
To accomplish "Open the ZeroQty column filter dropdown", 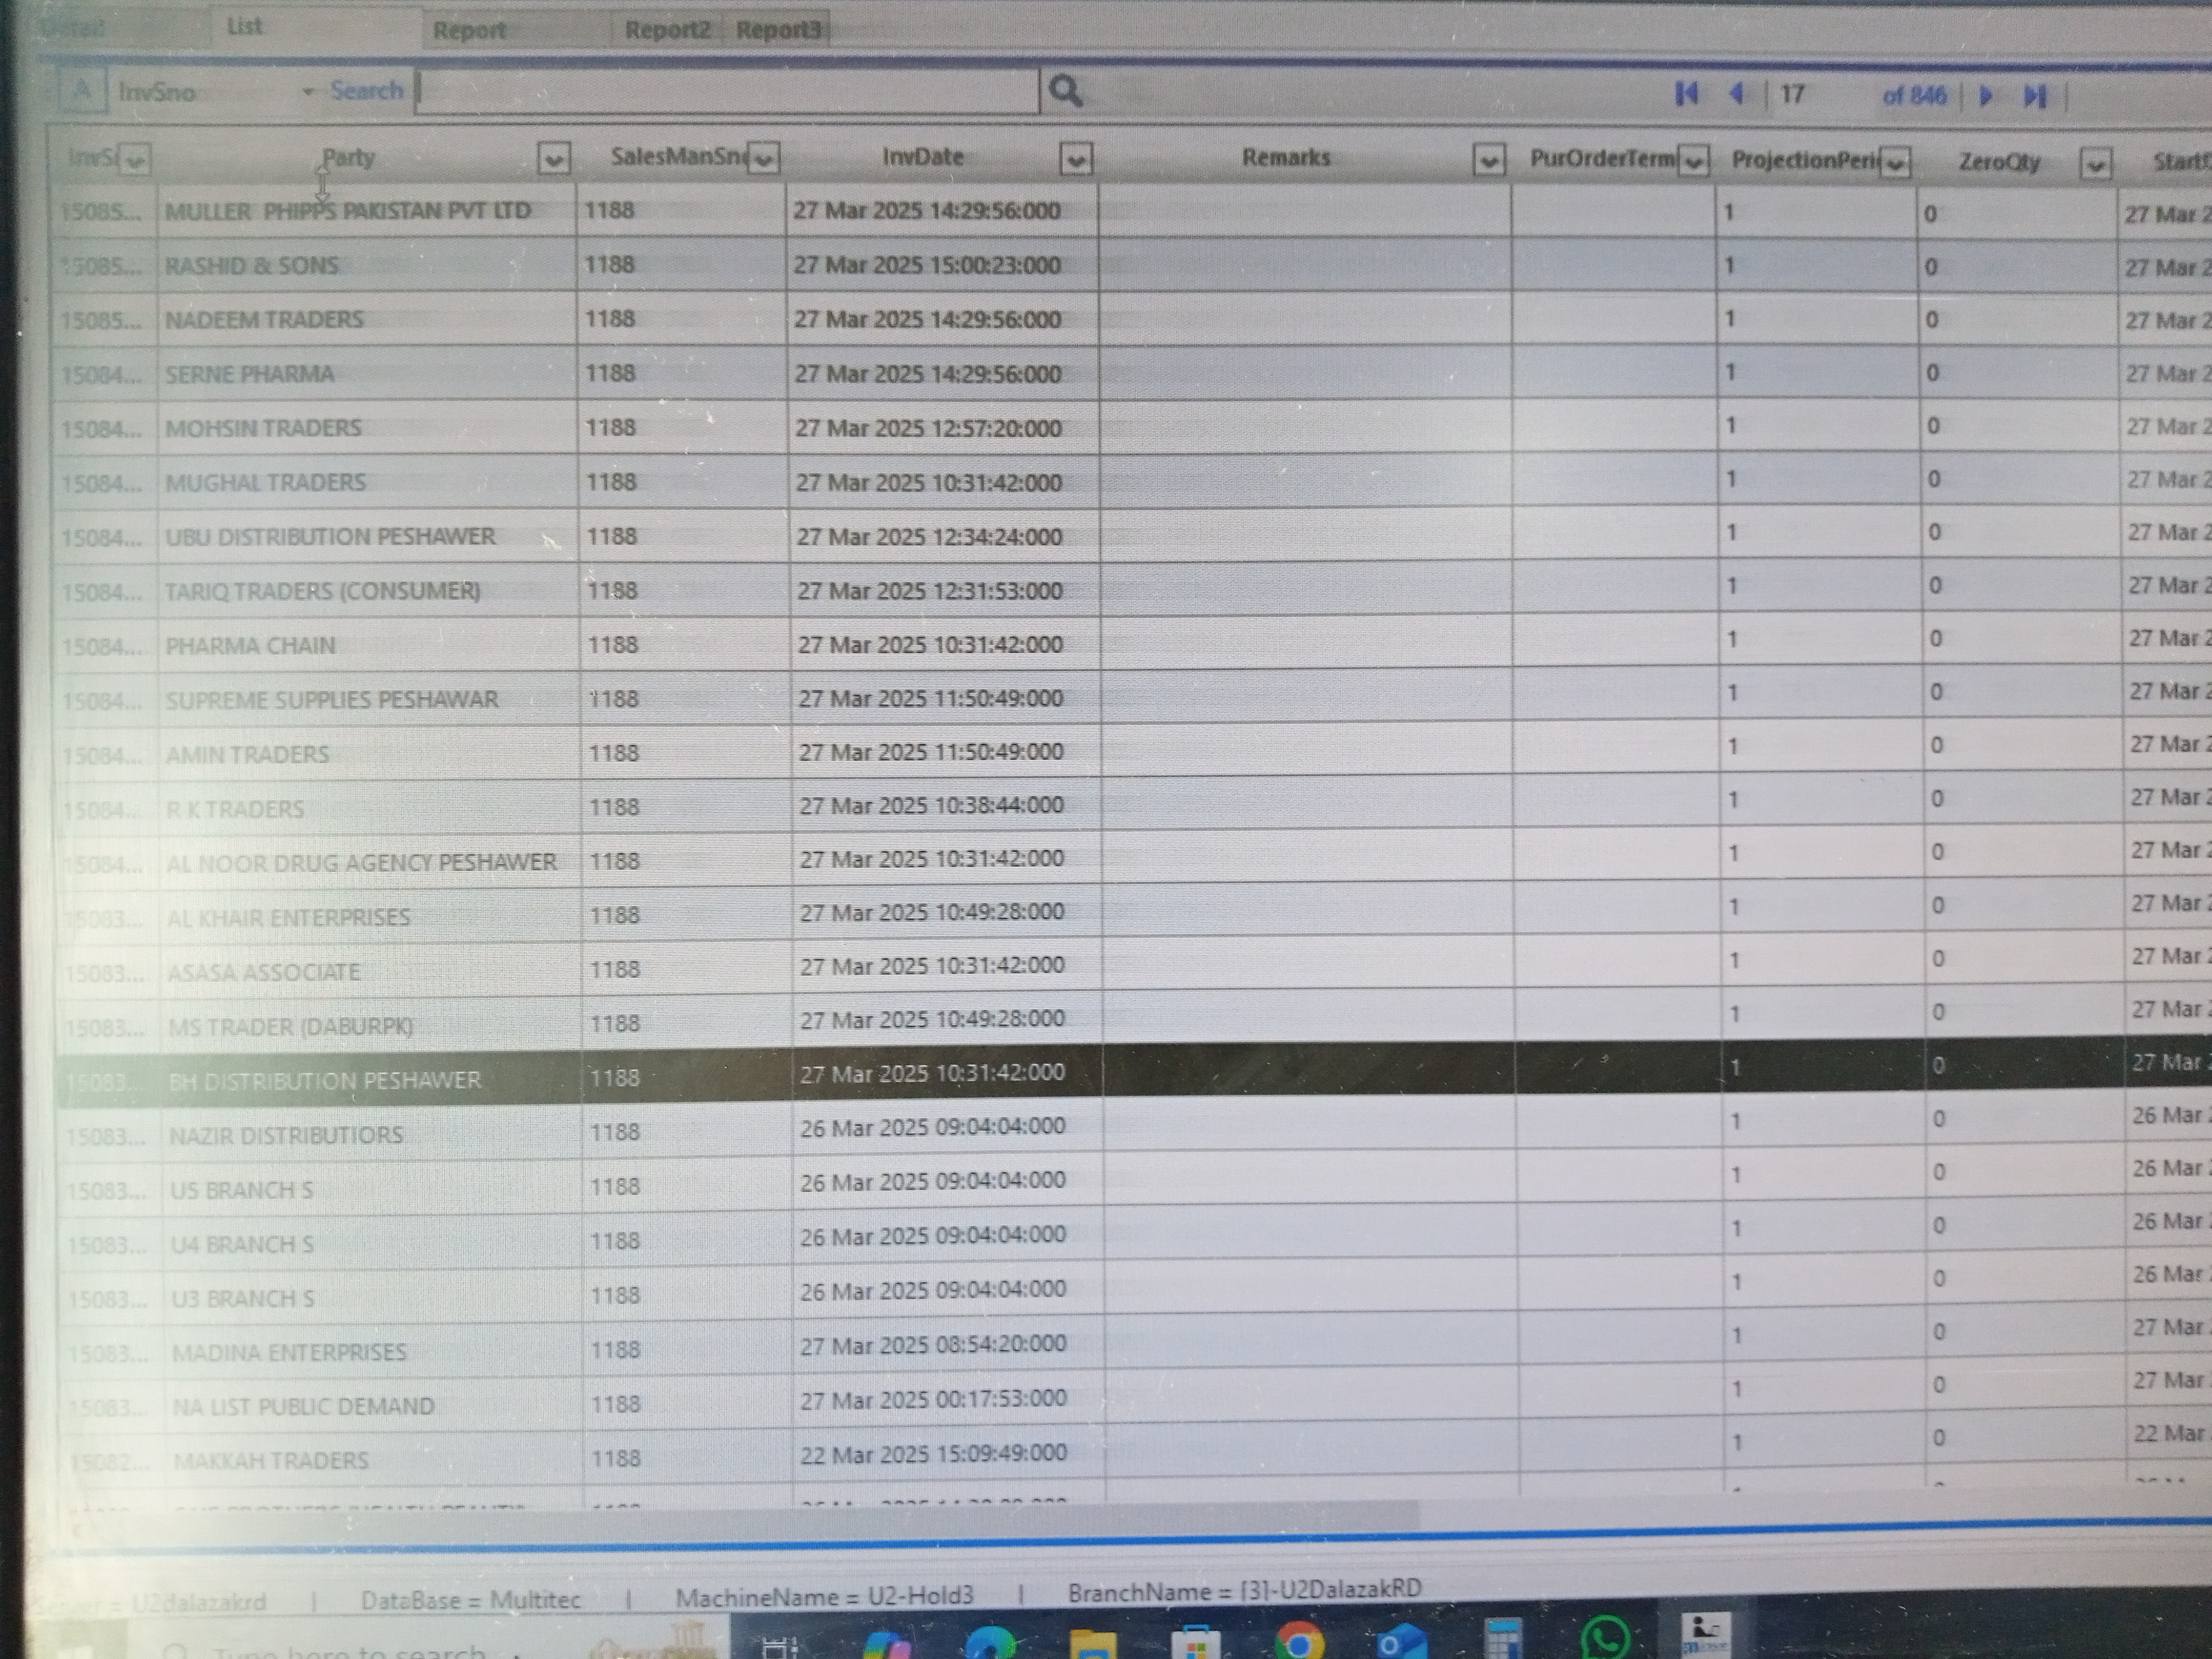I will click(x=2095, y=164).
